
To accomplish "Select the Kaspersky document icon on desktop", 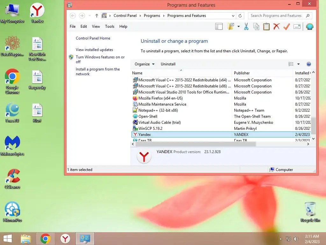I will (37, 80).
